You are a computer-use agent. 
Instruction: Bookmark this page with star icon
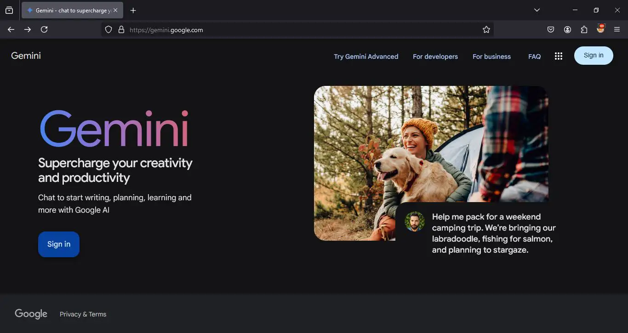[x=486, y=29]
